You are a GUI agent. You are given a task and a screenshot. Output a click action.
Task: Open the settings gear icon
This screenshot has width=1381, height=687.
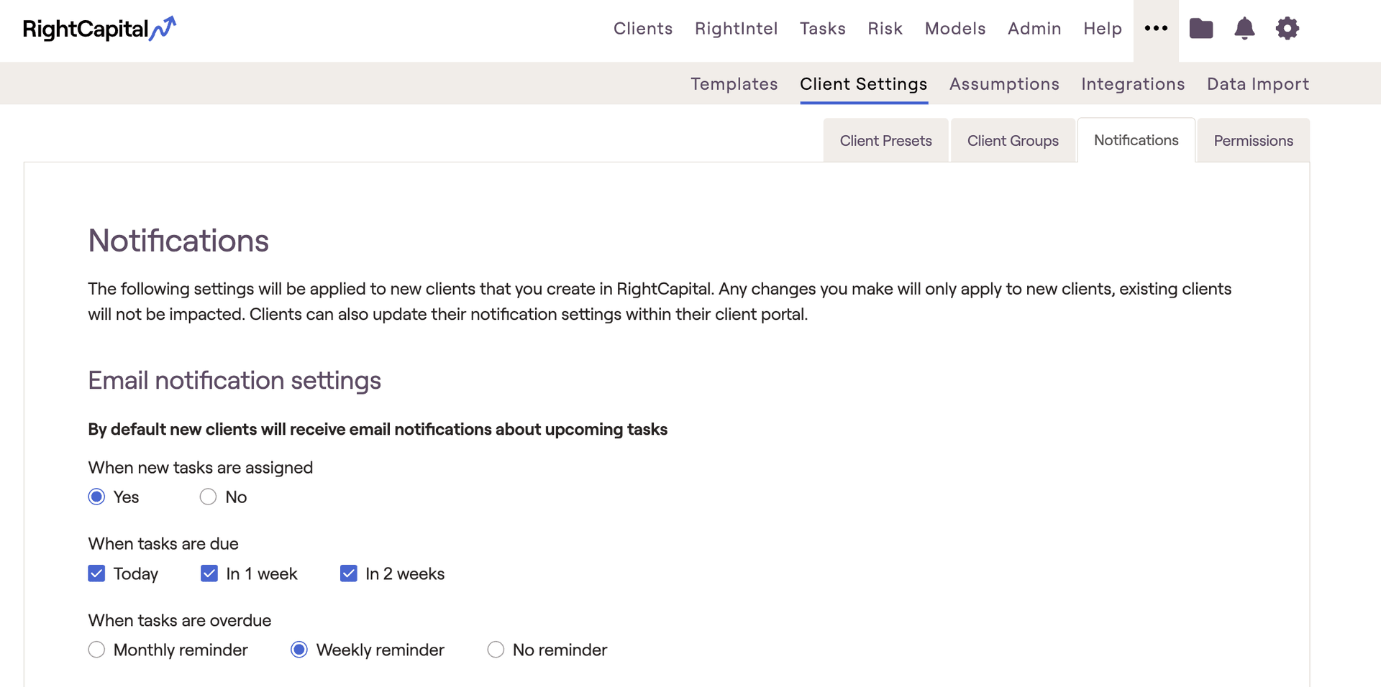tap(1287, 29)
